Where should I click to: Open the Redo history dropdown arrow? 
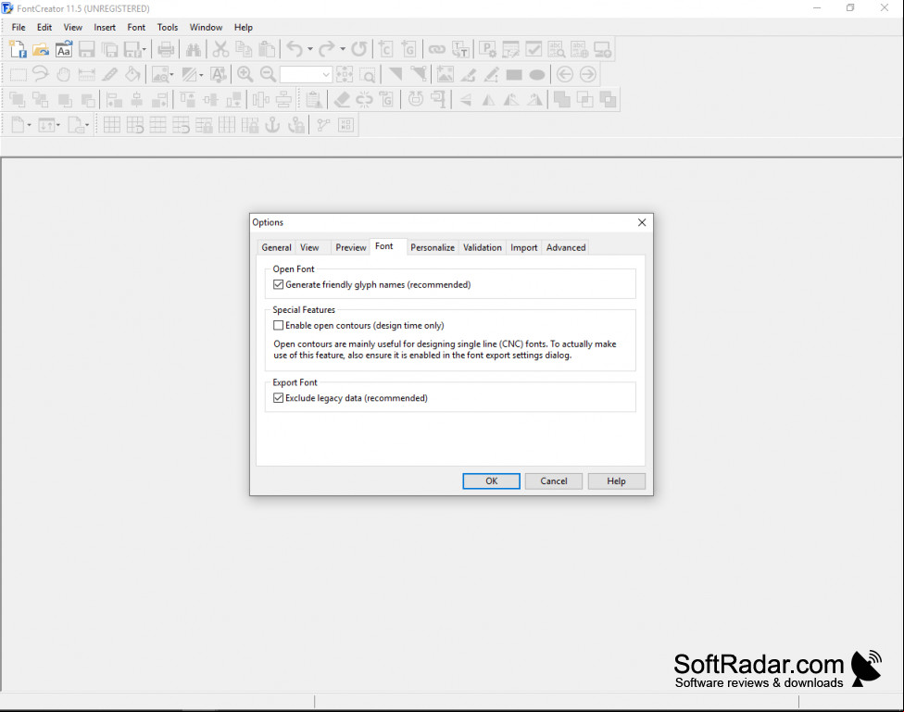click(343, 50)
